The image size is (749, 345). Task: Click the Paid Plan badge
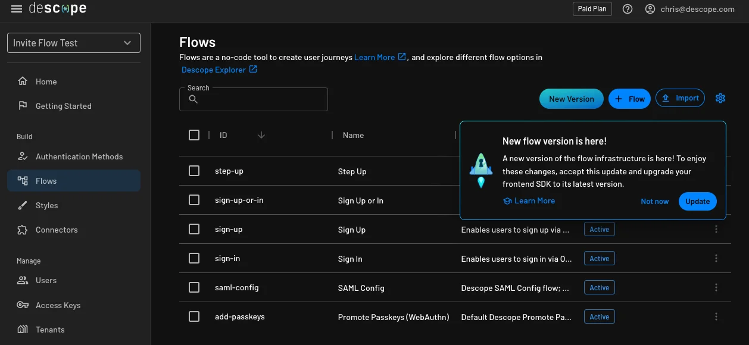[x=592, y=9]
